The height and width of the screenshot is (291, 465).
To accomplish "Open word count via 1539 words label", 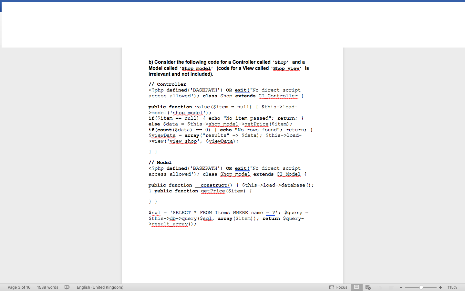I will pos(47,287).
